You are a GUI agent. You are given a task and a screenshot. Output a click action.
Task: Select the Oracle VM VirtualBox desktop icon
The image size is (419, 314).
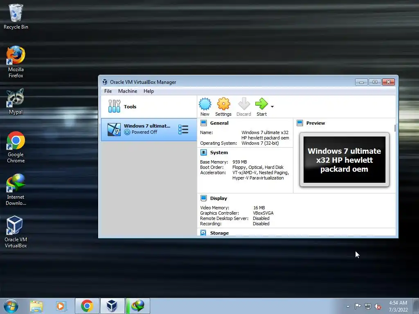click(16, 232)
